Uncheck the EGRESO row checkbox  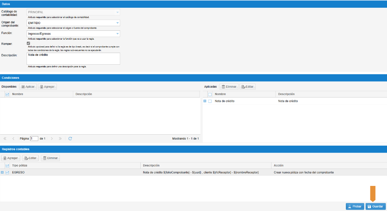(x=7, y=172)
